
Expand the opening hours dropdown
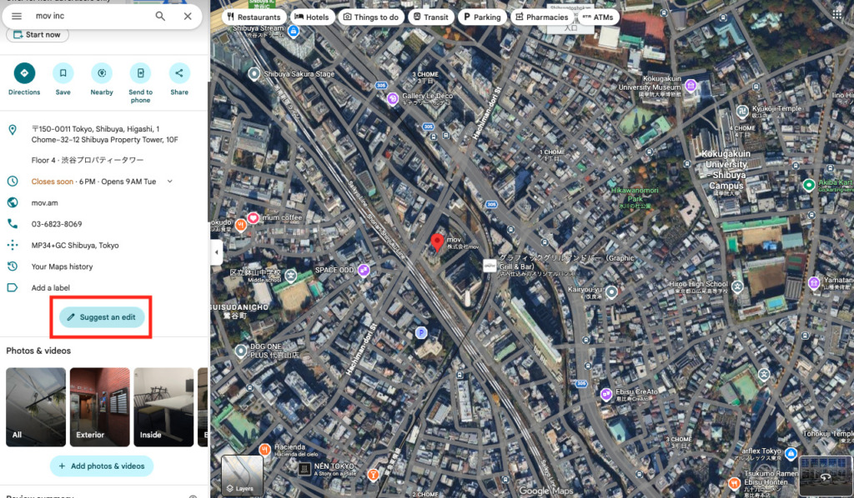click(170, 182)
